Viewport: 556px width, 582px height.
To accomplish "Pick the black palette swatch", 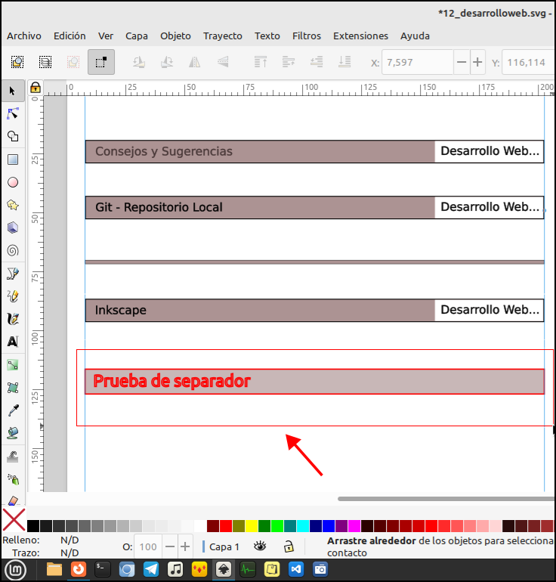I will [33, 526].
